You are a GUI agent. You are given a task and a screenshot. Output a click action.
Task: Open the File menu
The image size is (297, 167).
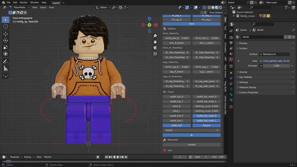tap(9, 2)
